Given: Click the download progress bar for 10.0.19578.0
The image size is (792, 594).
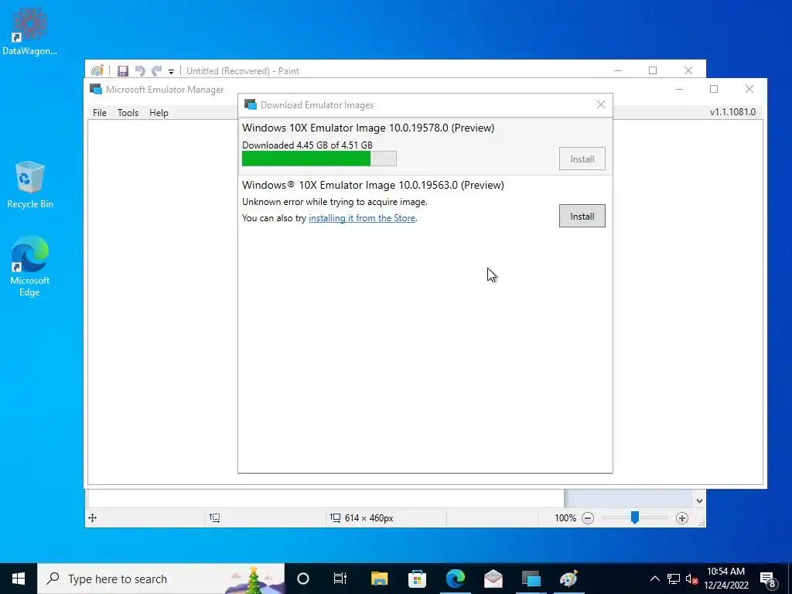Looking at the screenshot, I should click(319, 159).
